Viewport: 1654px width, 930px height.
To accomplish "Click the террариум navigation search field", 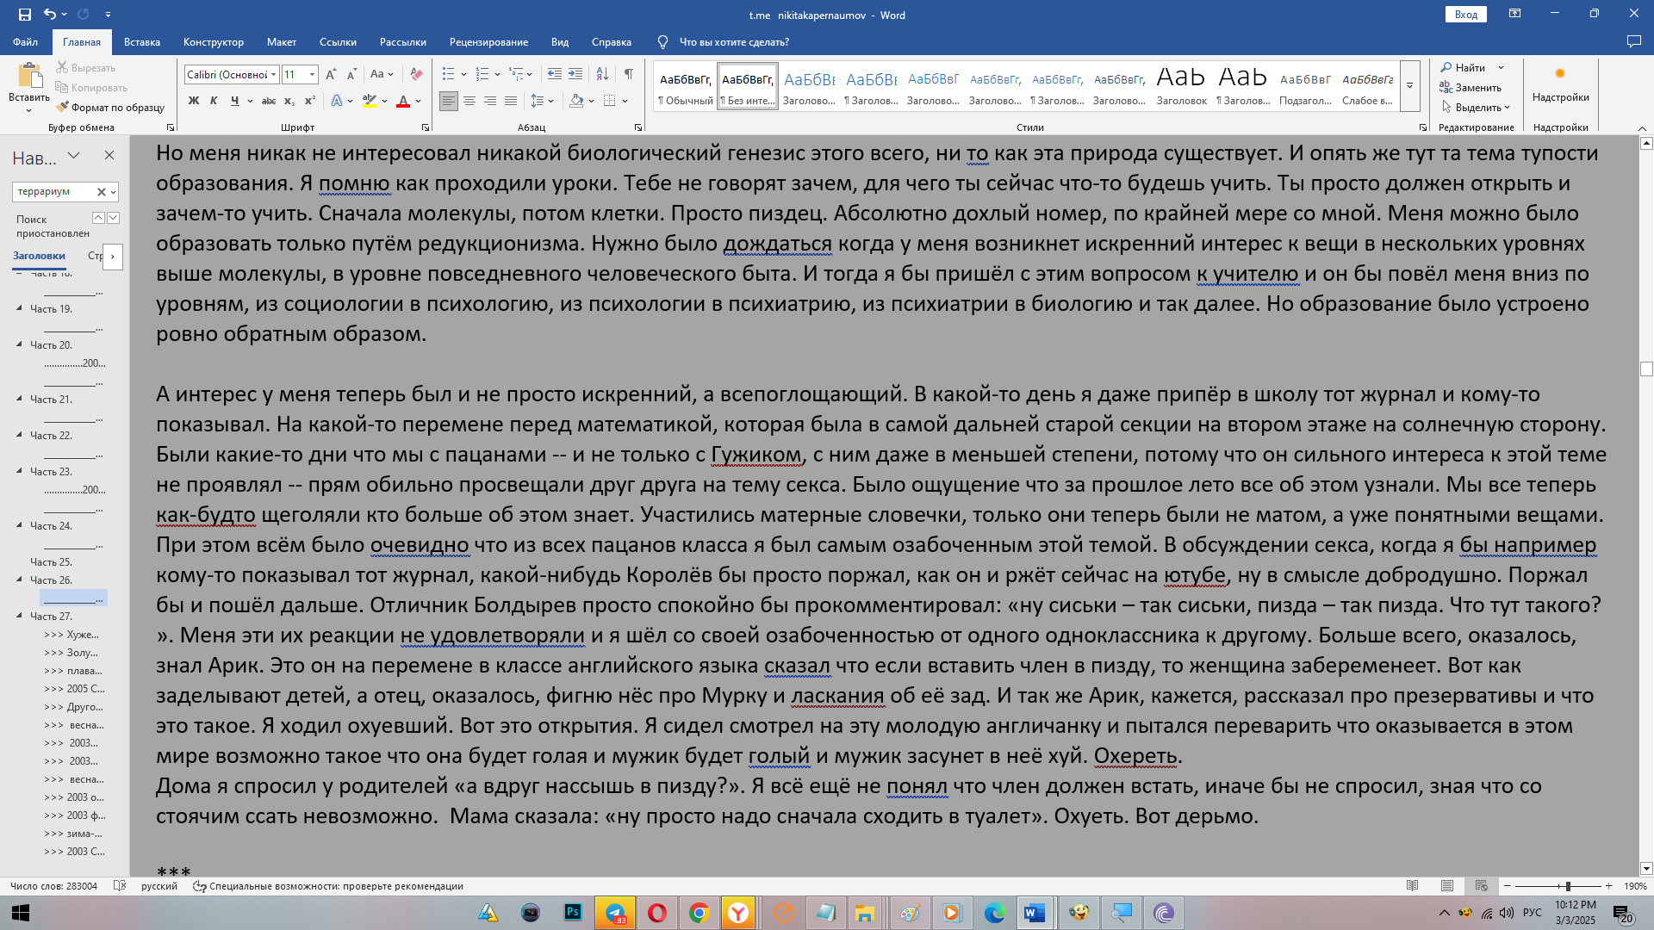I will pyautogui.click(x=54, y=192).
